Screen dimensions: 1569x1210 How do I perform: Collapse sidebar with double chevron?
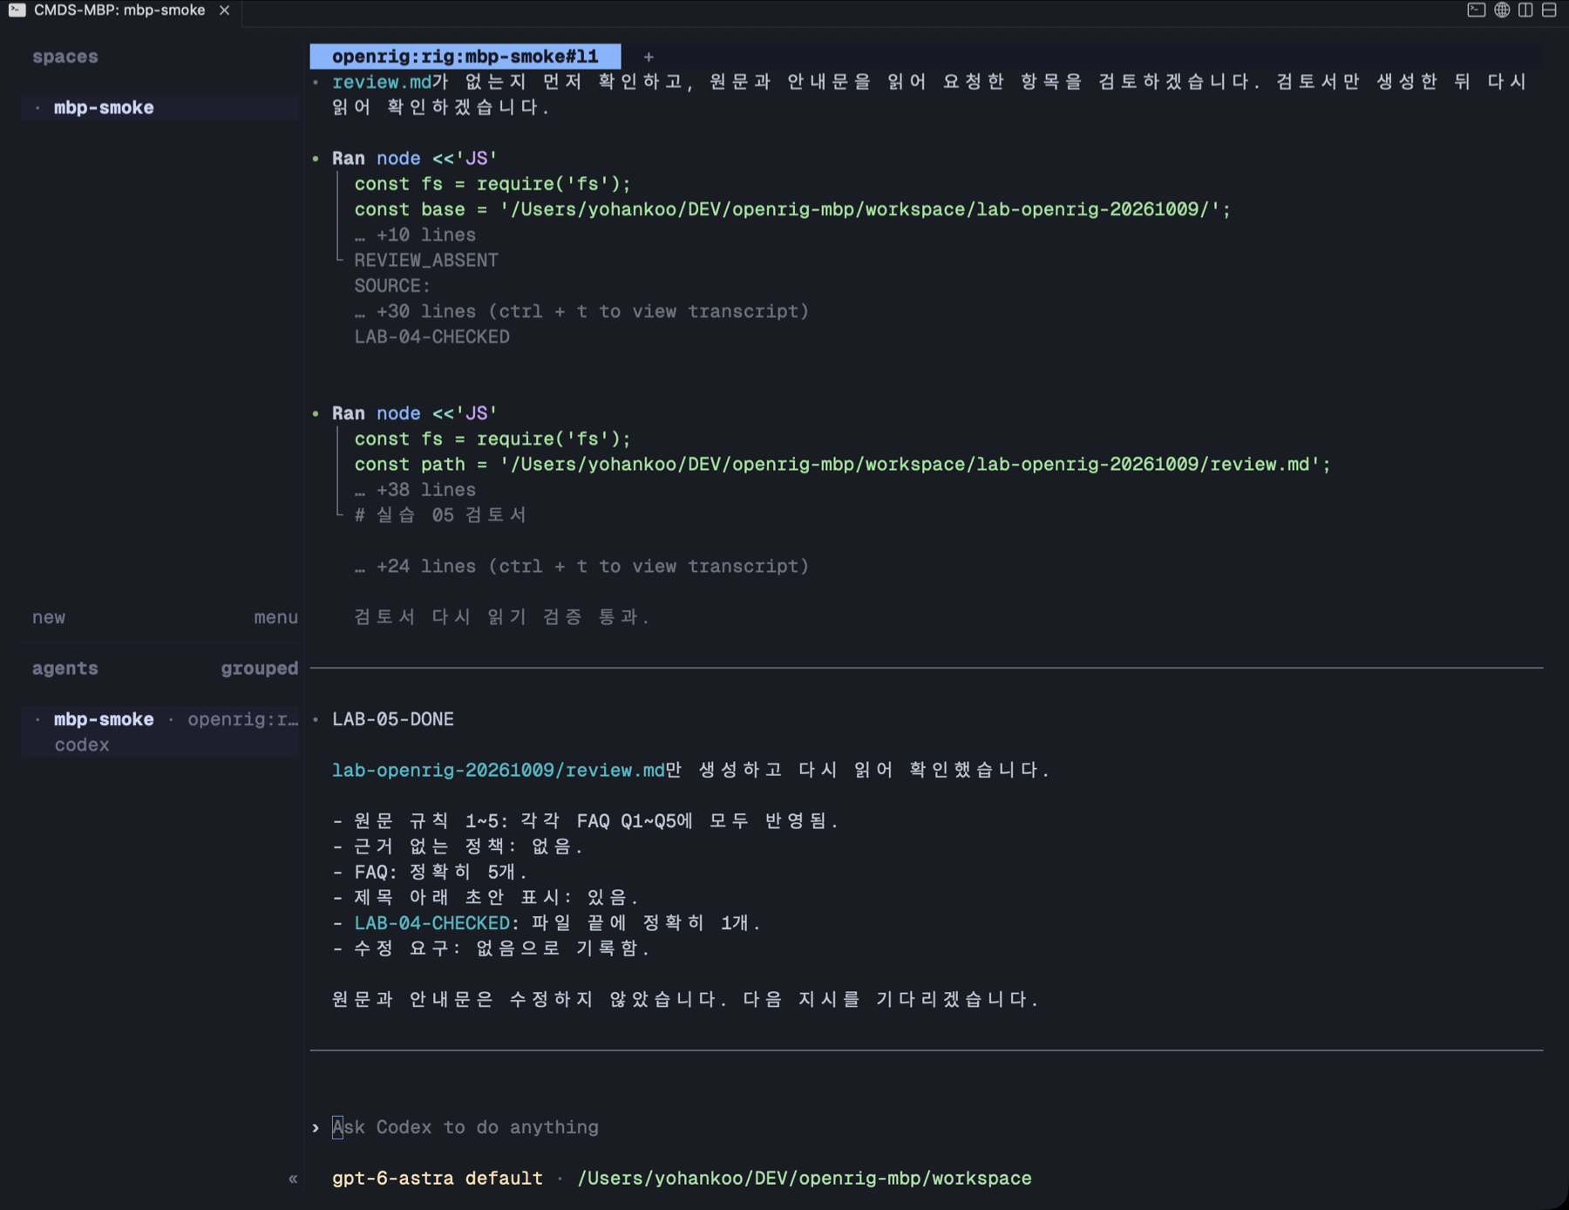[x=293, y=1179]
